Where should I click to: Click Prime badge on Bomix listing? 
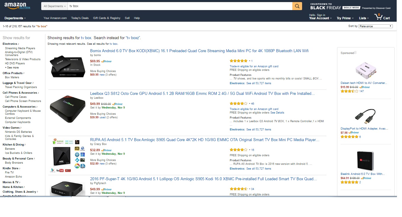[x=106, y=61]
